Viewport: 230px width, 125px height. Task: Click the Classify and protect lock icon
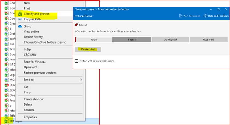[20, 14]
